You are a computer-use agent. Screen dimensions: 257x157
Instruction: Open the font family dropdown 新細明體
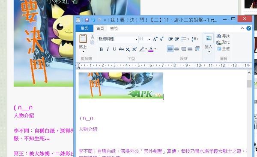tap(118, 39)
